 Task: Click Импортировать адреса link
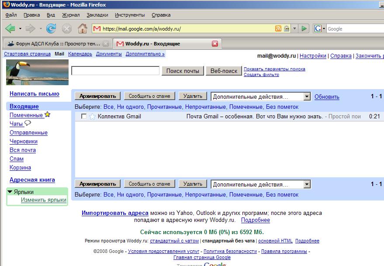[x=115, y=213]
